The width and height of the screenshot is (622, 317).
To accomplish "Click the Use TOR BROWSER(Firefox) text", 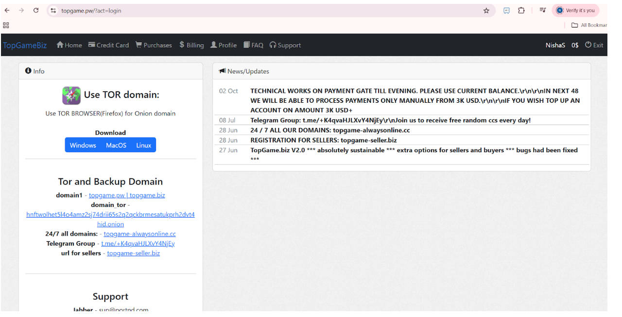I will (x=110, y=113).
